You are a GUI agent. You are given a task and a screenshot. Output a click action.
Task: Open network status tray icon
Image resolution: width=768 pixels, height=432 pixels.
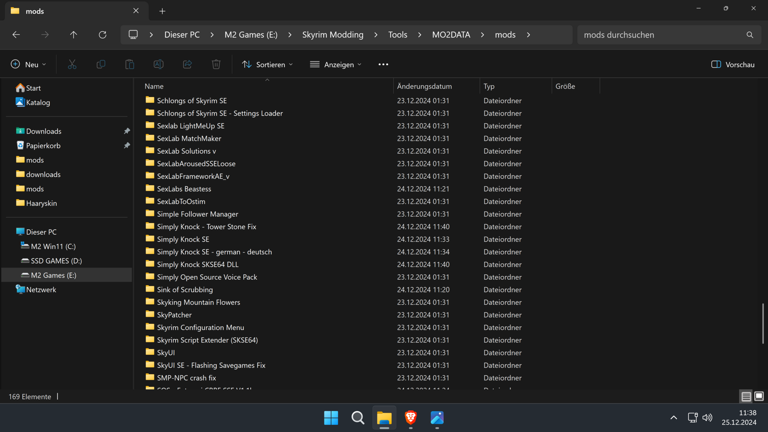[x=693, y=418]
